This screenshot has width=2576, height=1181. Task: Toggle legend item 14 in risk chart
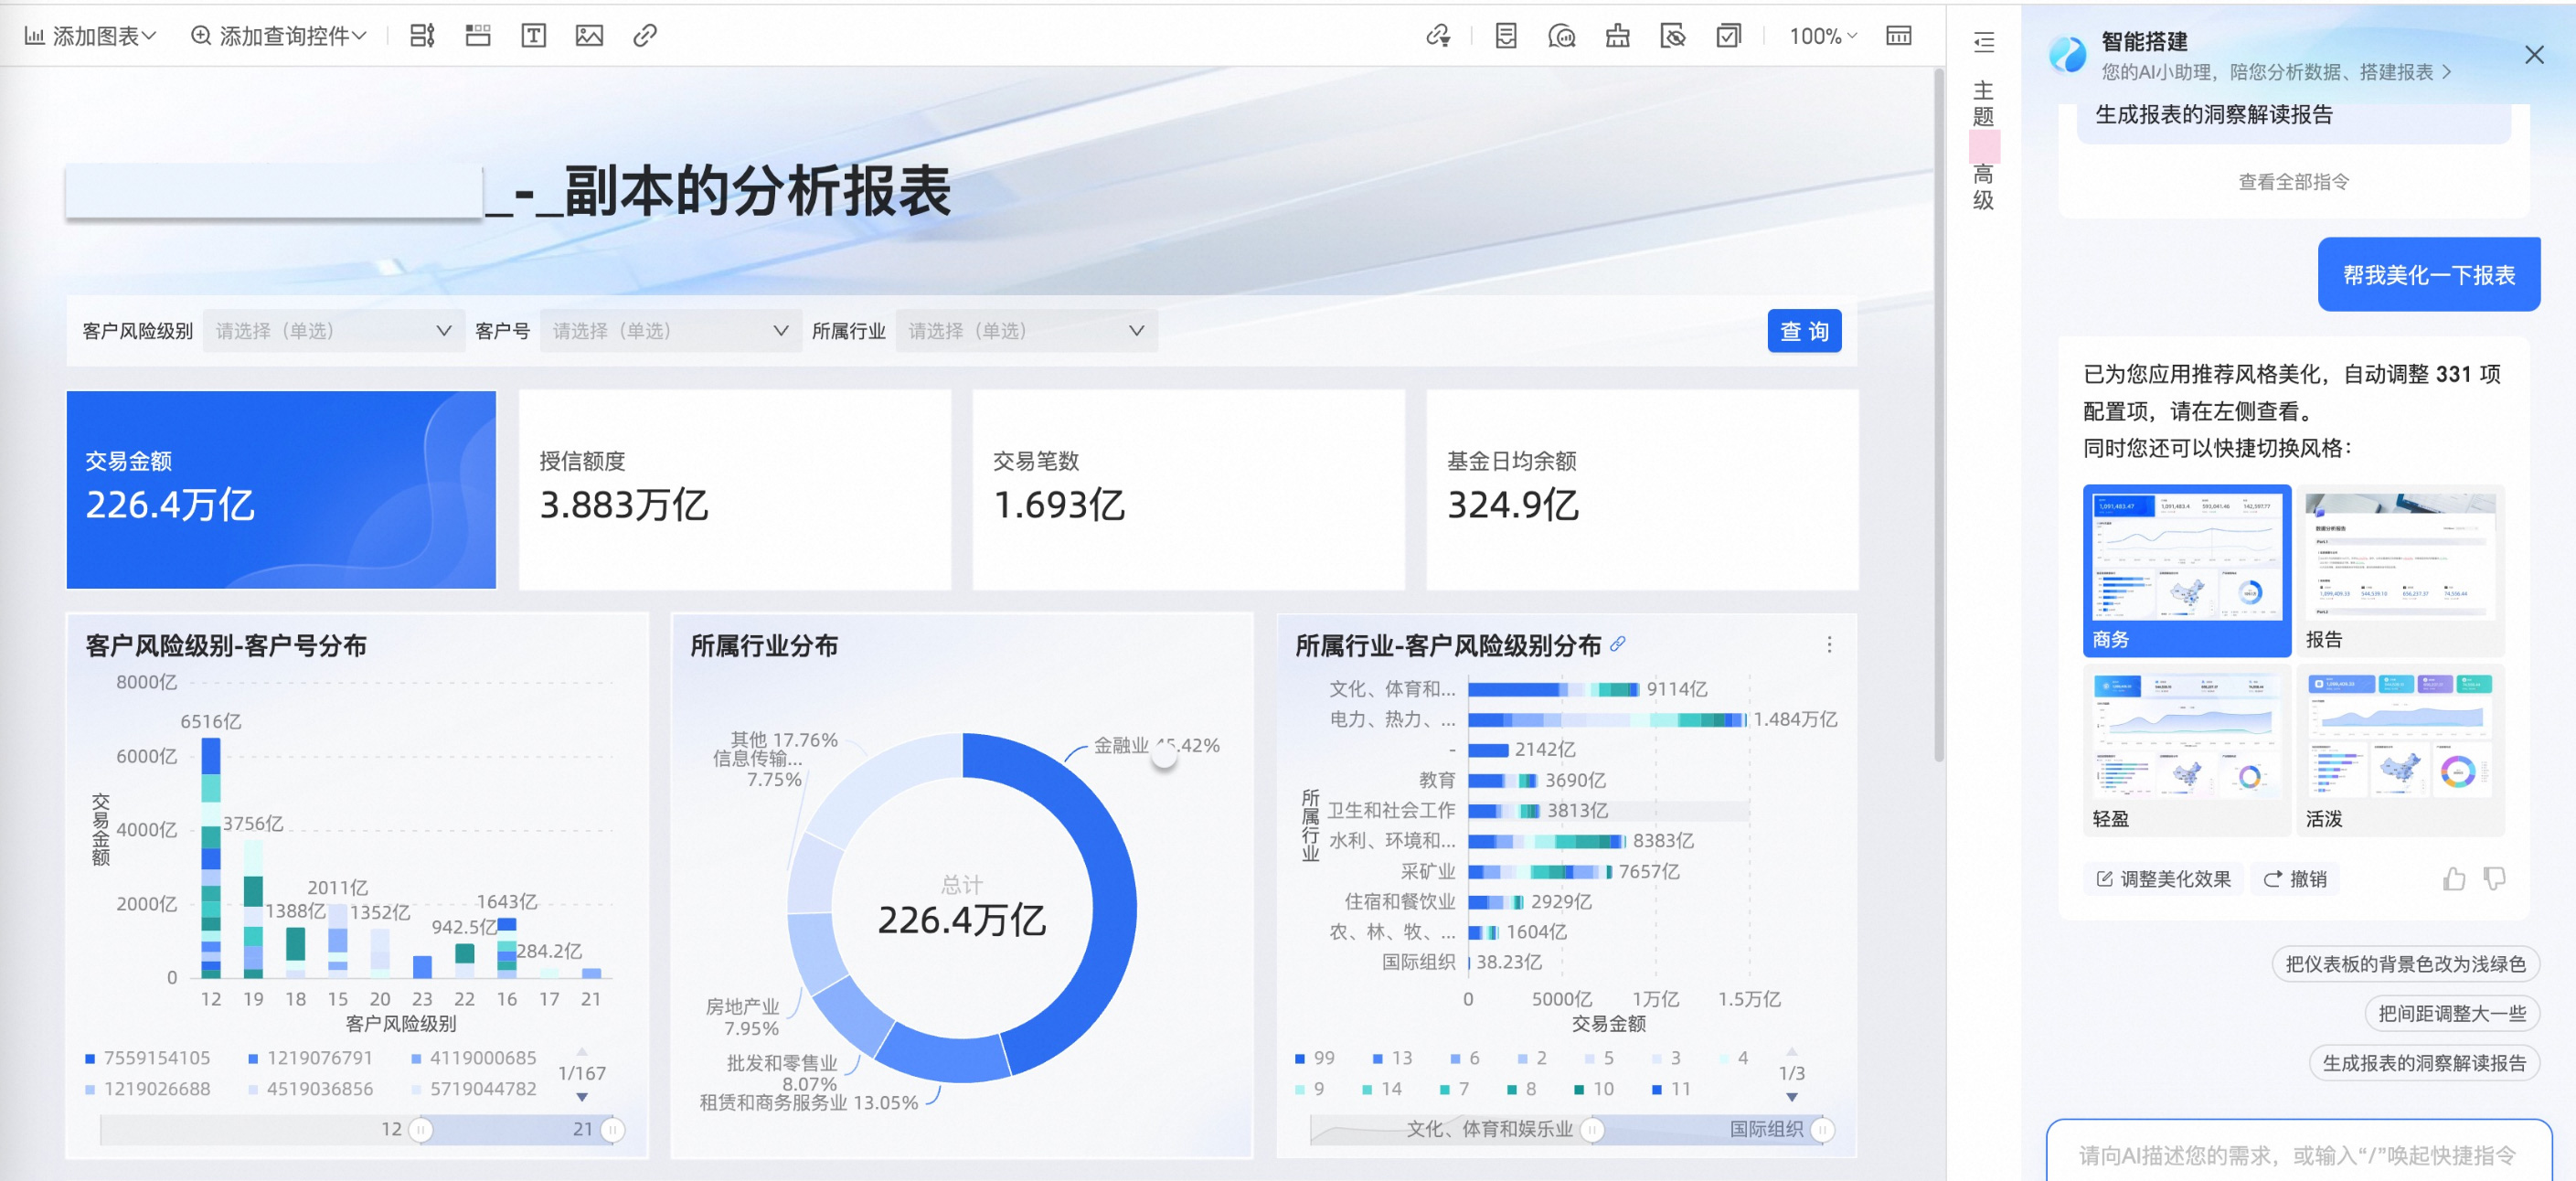(x=1382, y=1089)
